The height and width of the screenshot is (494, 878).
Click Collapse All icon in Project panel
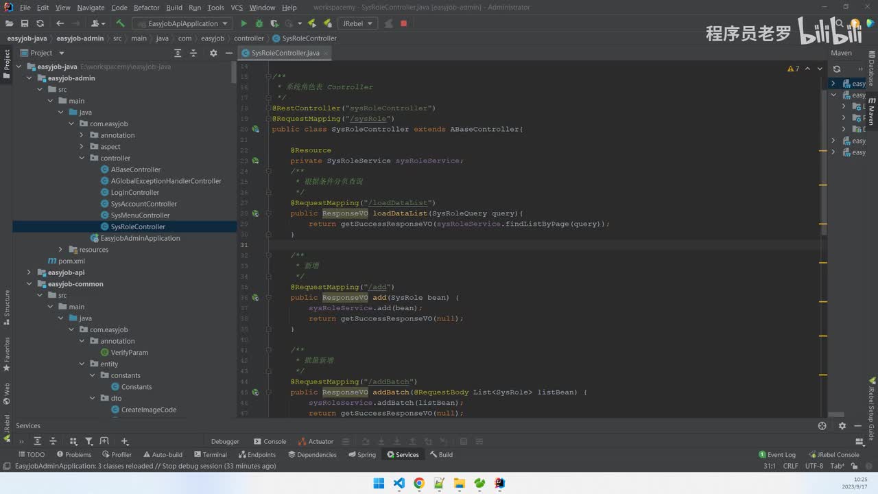click(x=193, y=53)
